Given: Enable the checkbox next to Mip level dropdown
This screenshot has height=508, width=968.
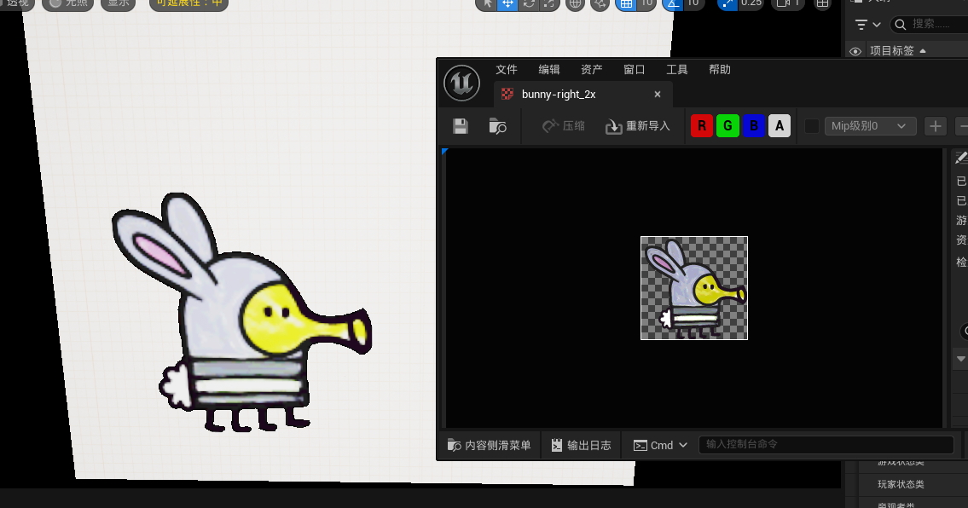Looking at the screenshot, I should coord(812,126).
